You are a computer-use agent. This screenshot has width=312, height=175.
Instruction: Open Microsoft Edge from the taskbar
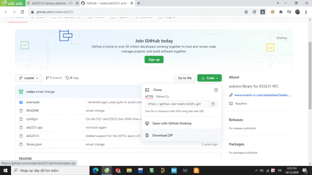click(x=96, y=171)
